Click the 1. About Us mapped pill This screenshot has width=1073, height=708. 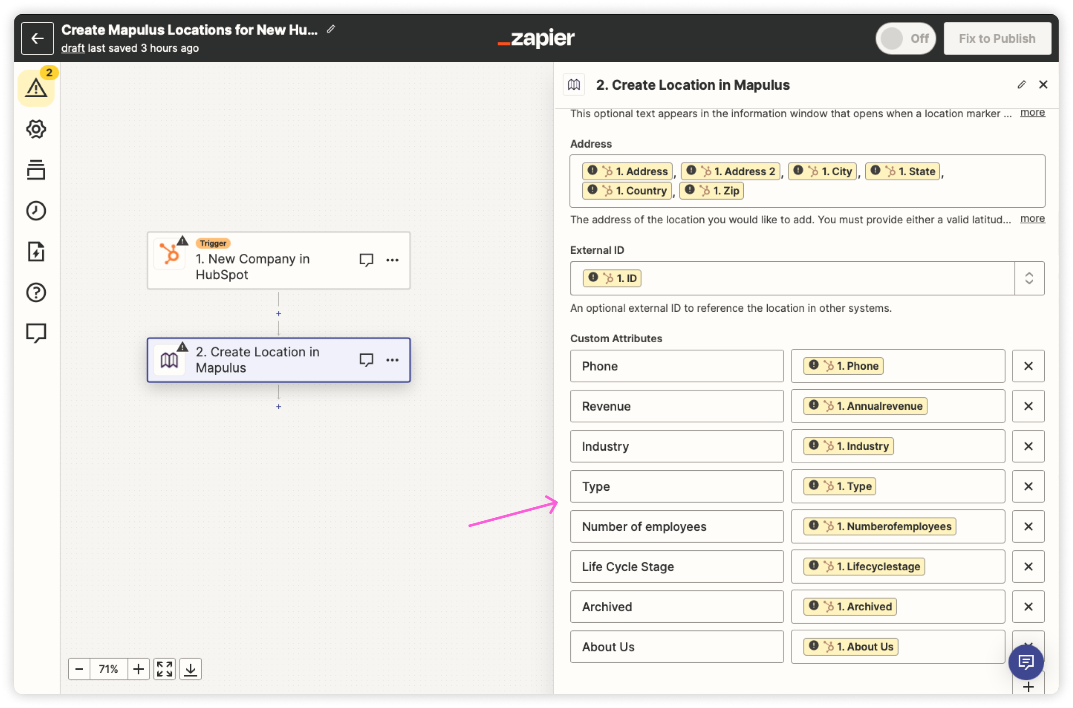tap(851, 647)
